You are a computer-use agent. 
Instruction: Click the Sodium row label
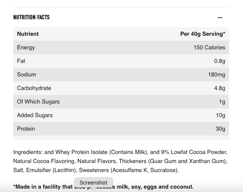[26, 75]
